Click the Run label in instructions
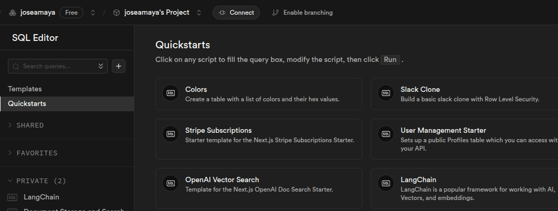Screen dimensions: 558x211 (390, 59)
